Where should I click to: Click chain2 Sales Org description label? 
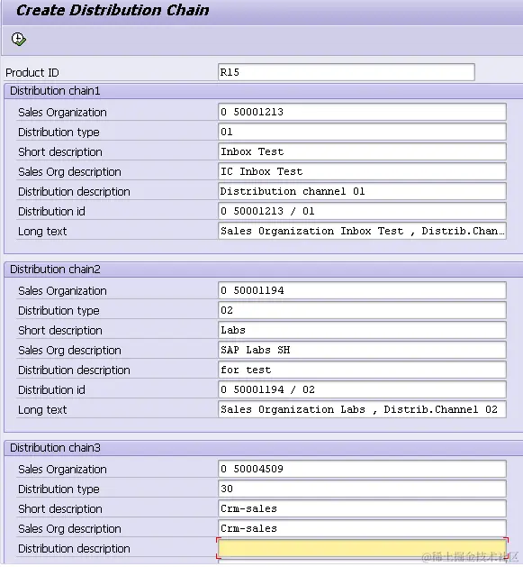coord(69,351)
